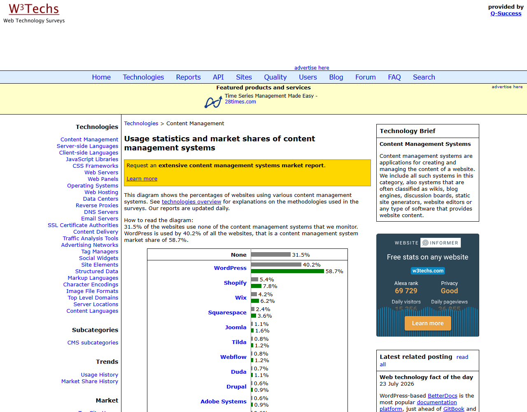The height and width of the screenshot is (412, 527).
Task: Open the Drupal chart entry
Action: tap(236, 386)
